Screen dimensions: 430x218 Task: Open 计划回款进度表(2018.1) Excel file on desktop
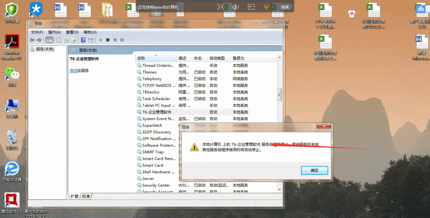tap(374, 16)
